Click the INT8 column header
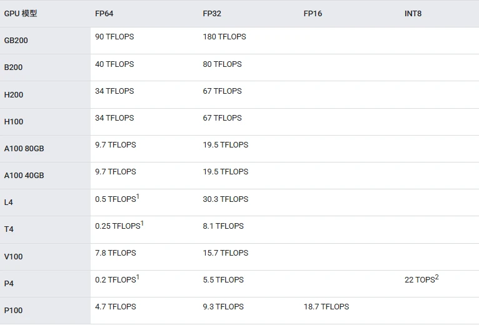Screen dimensions: 479x325 (413, 13)
